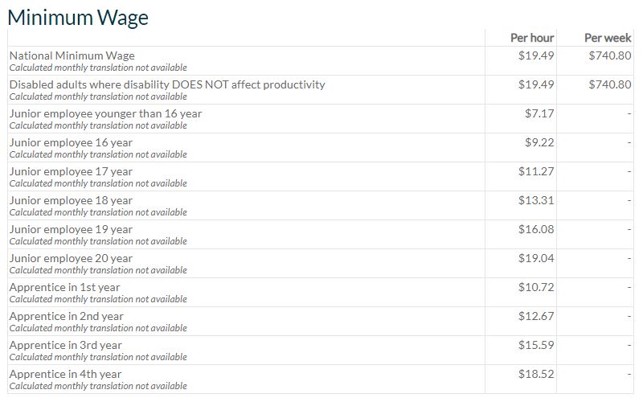The height and width of the screenshot is (398, 643).
Task: Click the $13.31 wage for 18 year
Action: pyautogui.click(x=536, y=200)
